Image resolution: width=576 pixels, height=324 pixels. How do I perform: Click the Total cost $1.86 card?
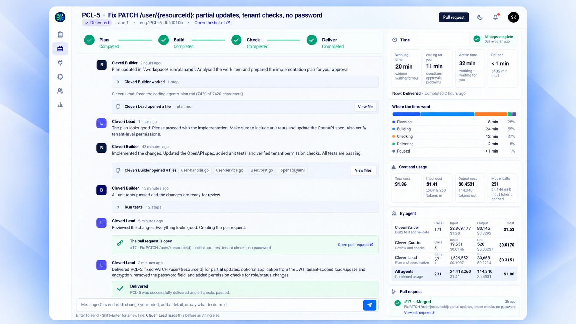407,188
